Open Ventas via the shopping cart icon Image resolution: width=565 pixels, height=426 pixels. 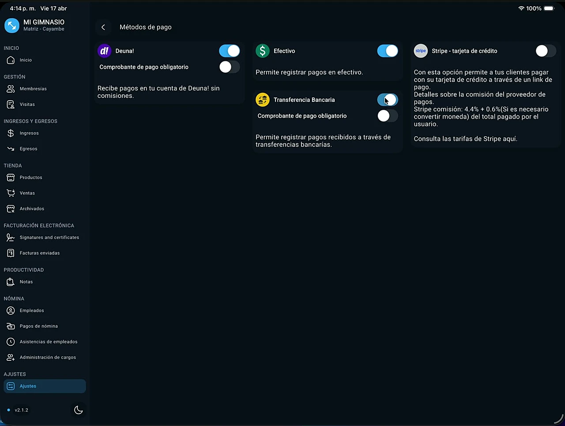tap(10, 193)
